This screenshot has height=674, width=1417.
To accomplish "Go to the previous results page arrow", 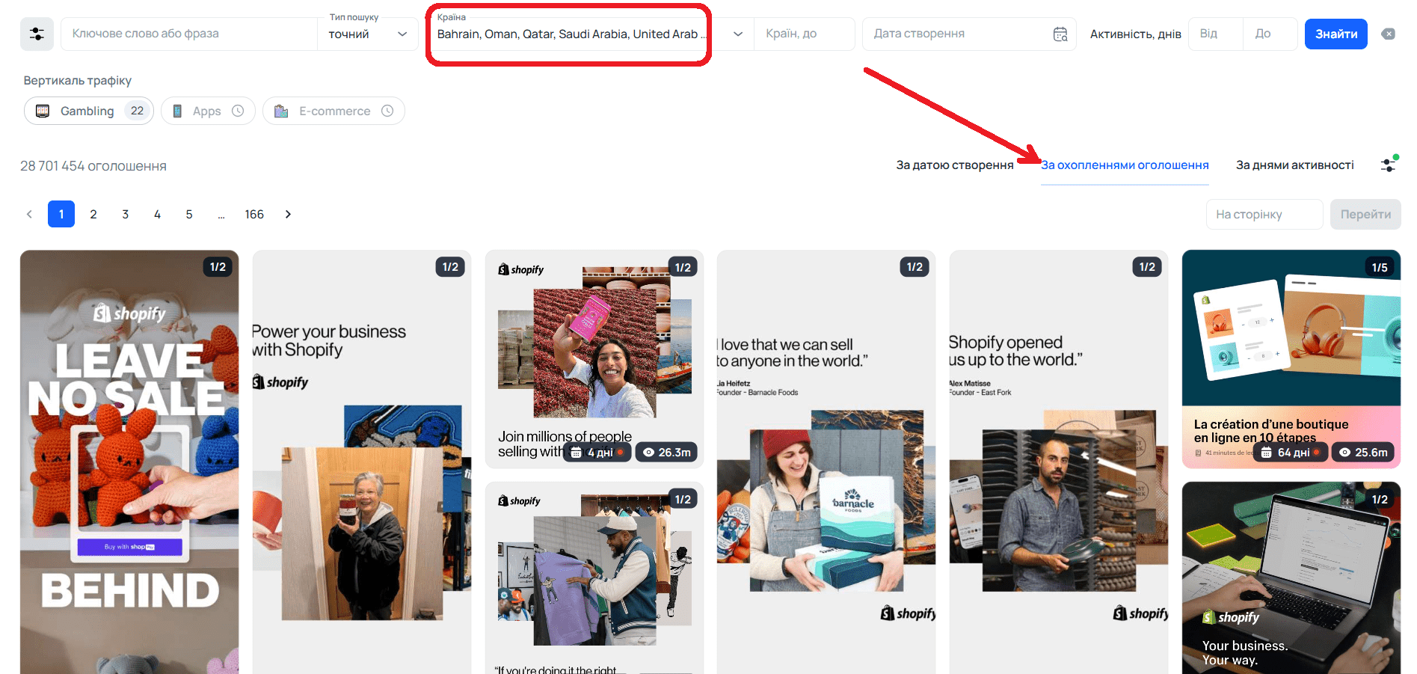I will point(29,214).
